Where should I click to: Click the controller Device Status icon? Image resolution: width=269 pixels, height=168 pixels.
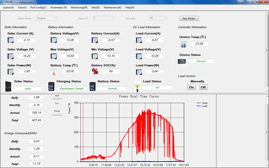coord(181,61)
